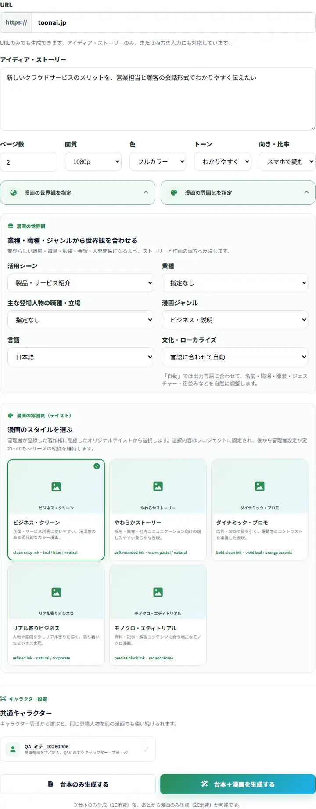This screenshot has width=316, height=809.
Task: Click image icon on リアル寄りビジネス card
Action: 56,592
